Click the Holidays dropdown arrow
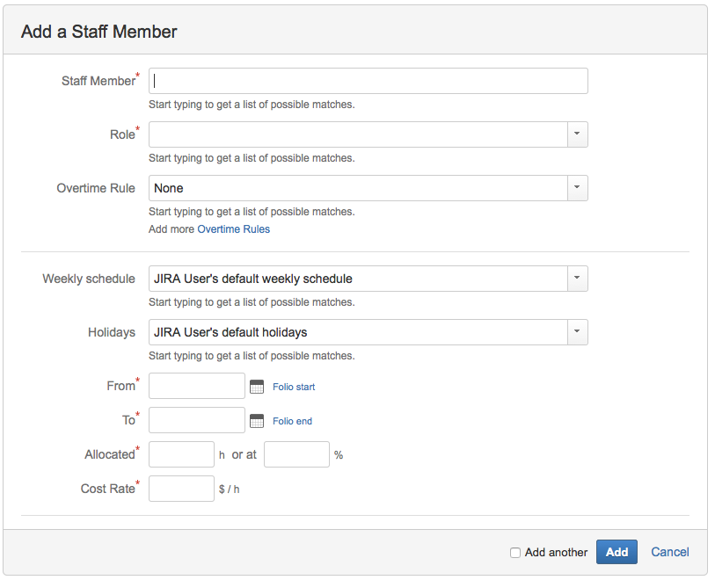The image size is (715, 580). [x=577, y=331]
